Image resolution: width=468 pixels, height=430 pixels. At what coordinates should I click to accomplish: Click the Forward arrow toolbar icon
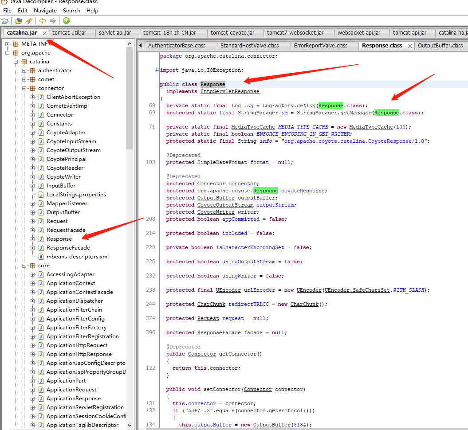[x=53, y=21]
